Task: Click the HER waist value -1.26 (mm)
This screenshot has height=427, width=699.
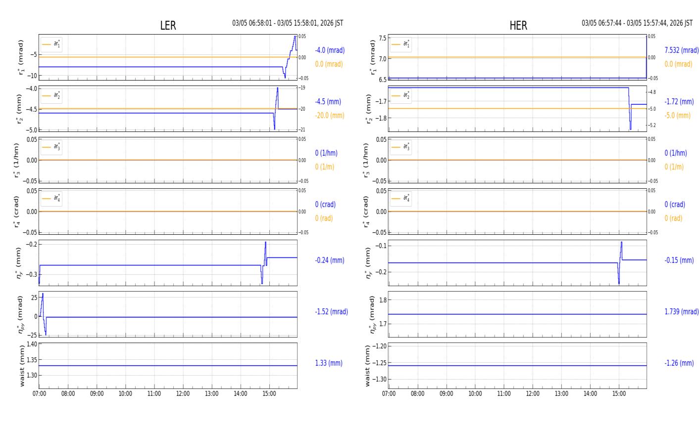Action: click(x=679, y=363)
